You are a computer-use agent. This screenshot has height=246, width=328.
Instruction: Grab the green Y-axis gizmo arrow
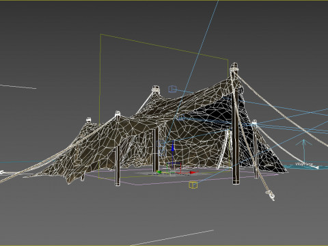pyautogui.click(x=159, y=172)
